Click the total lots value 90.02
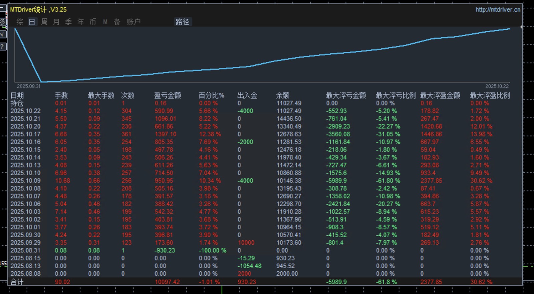Viewport: 534px width, 294px height. click(63, 282)
